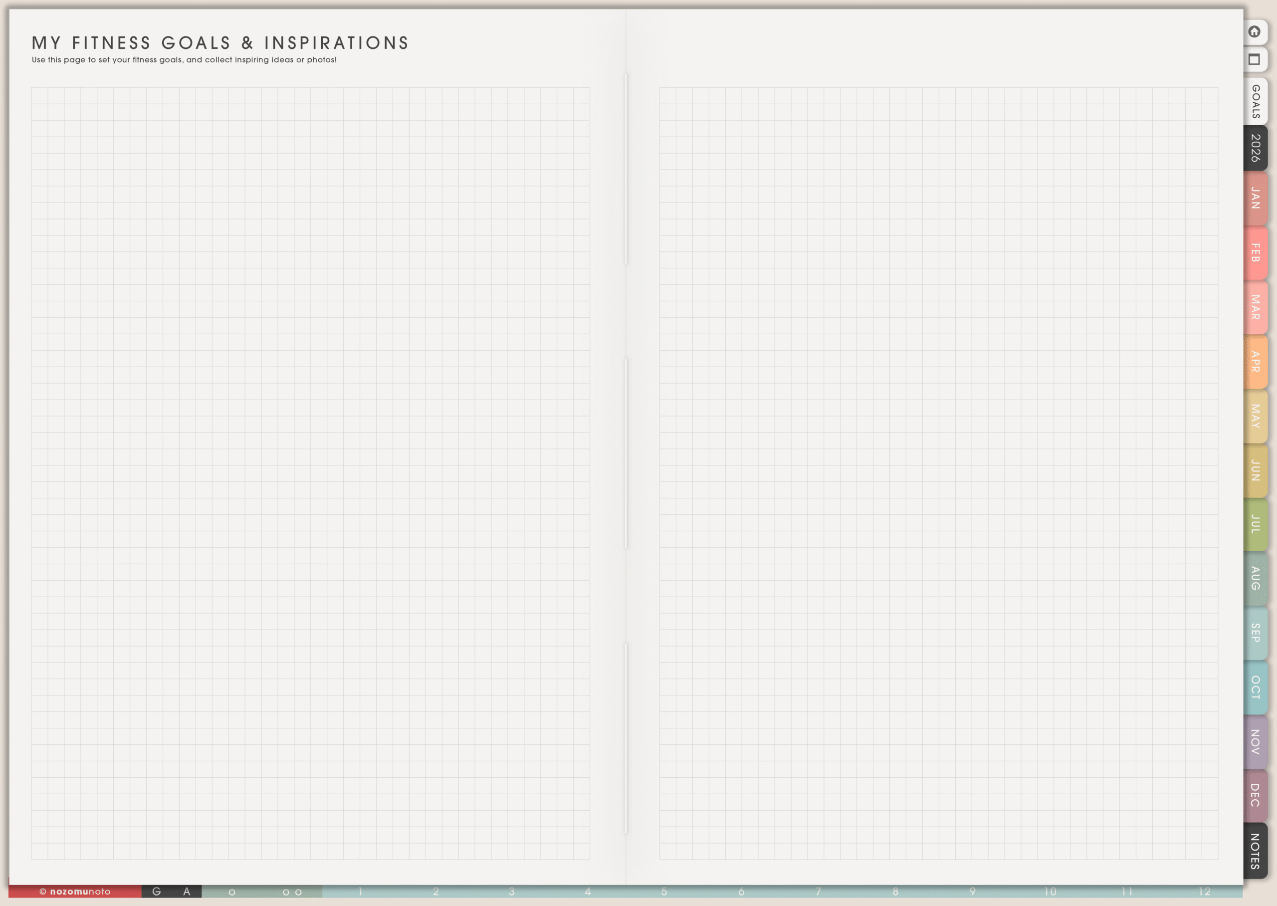Select the FEB month tab
Image resolution: width=1277 pixels, height=906 pixels.
(x=1255, y=253)
